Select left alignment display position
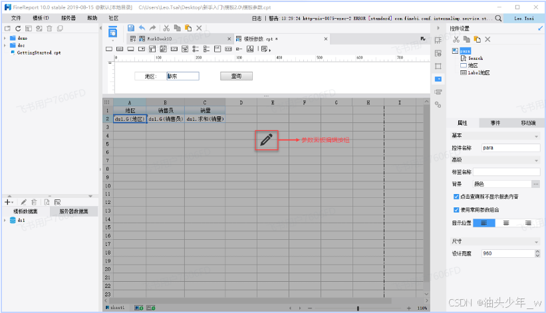 click(484, 223)
